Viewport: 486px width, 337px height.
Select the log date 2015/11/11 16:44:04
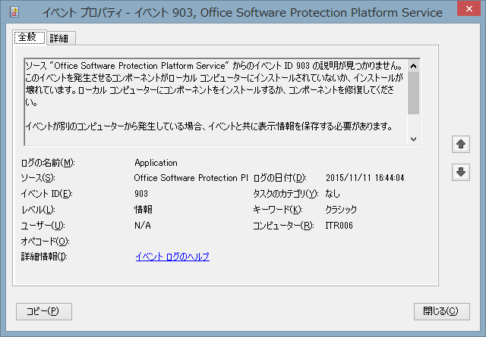[364, 178]
